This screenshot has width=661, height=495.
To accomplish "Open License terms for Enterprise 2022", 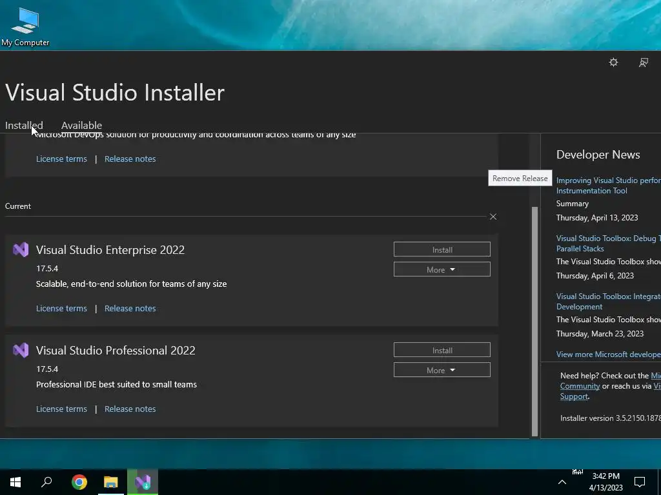I will point(61,309).
